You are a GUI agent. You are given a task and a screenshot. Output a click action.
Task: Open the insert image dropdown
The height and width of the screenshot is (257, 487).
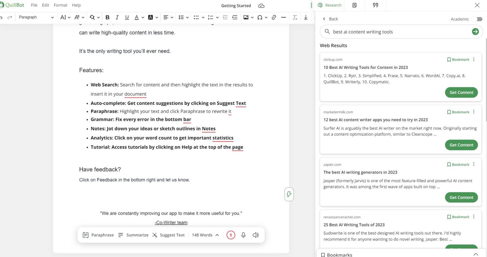248,17
